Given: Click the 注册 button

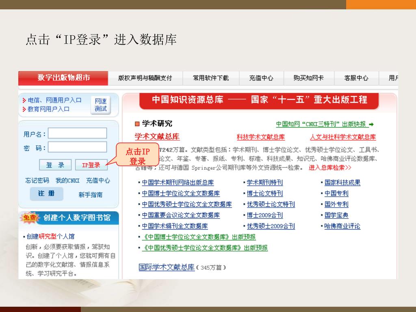Looking at the screenshot, I should coord(46,194).
